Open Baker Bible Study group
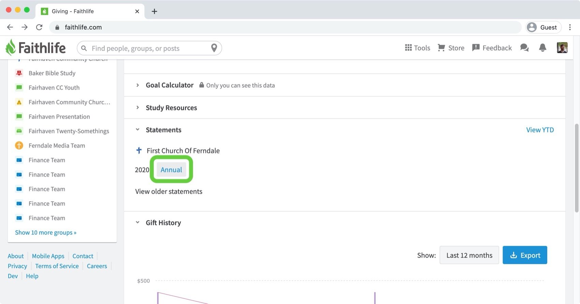Image resolution: width=580 pixels, height=304 pixels. click(x=52, y=73)
